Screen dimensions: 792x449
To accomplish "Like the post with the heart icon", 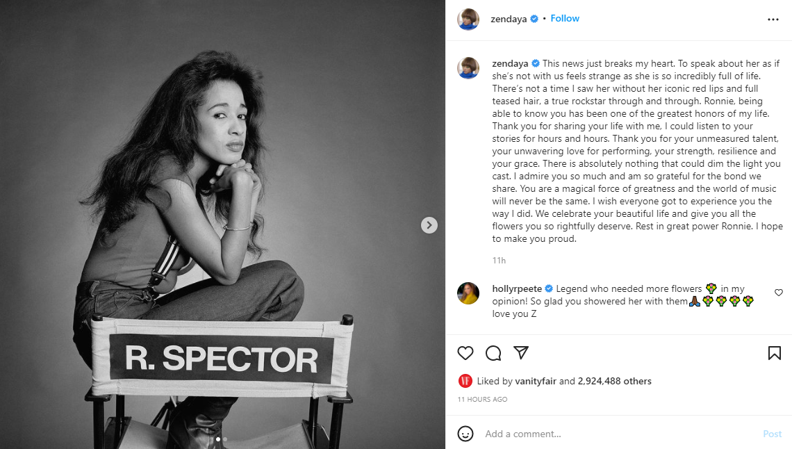I will (465, 353).
